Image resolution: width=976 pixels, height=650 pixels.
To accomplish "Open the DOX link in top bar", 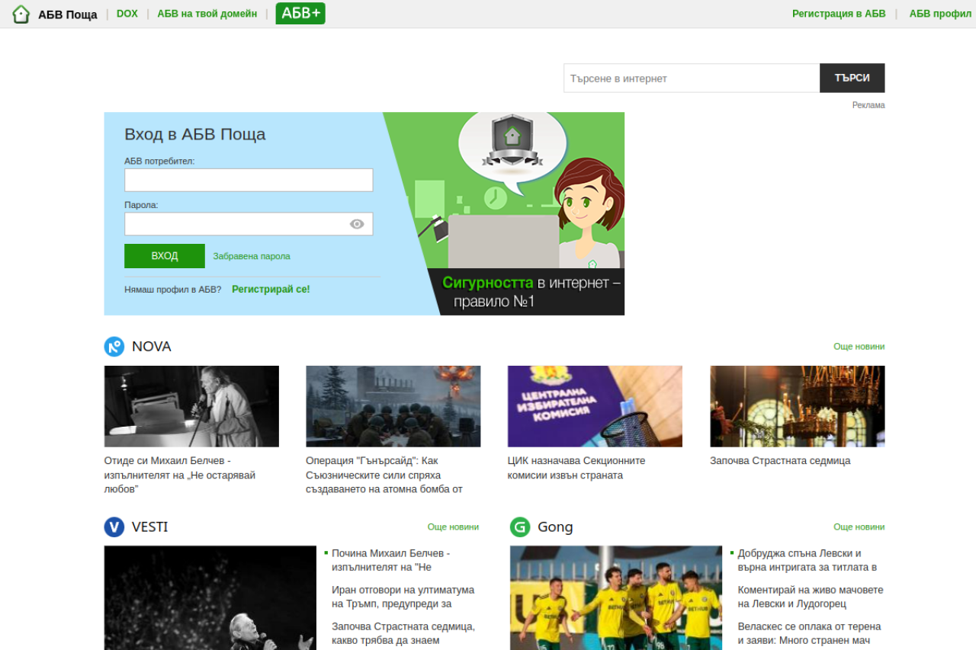I will (x=127, y=14).
